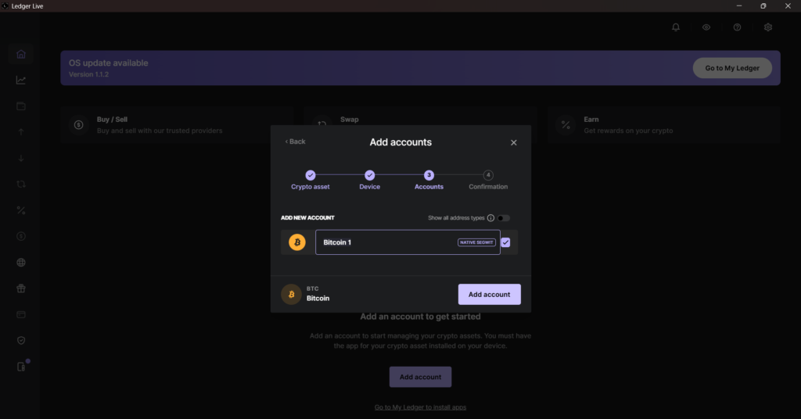Click the Receive down-arrow sidebar icon

tap(21, 158)
